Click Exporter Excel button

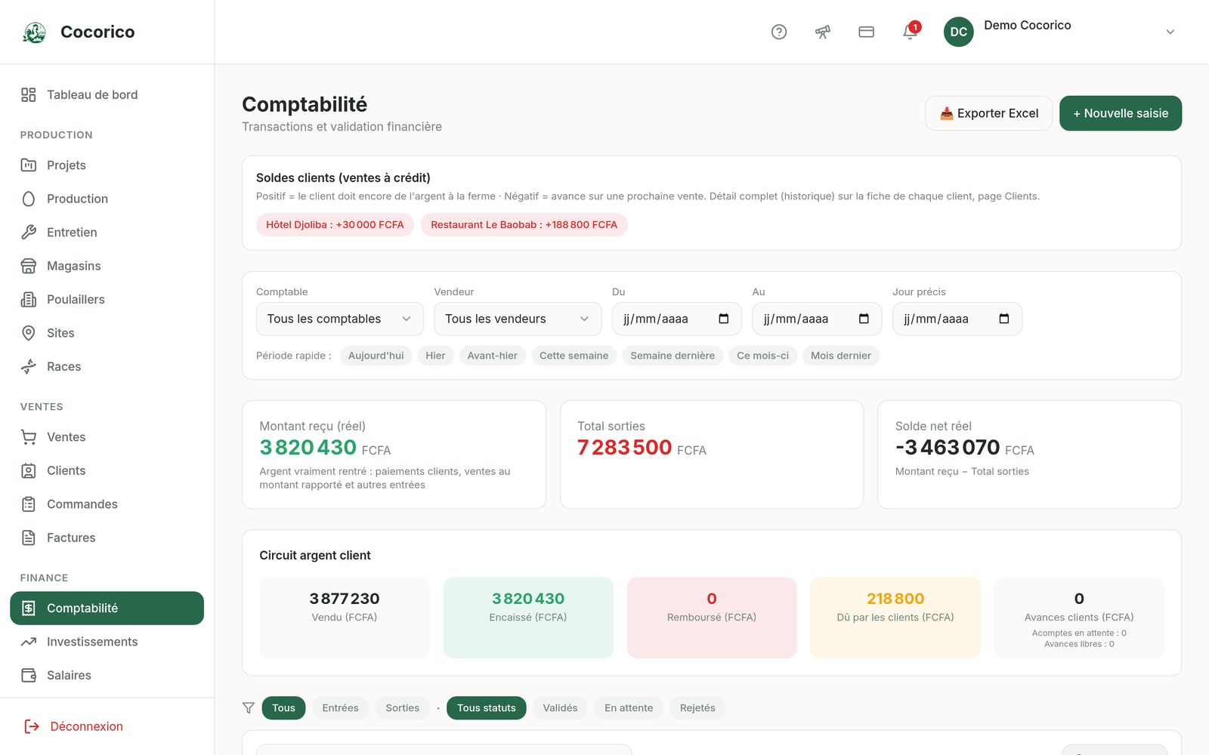click(x=989, y=113)
